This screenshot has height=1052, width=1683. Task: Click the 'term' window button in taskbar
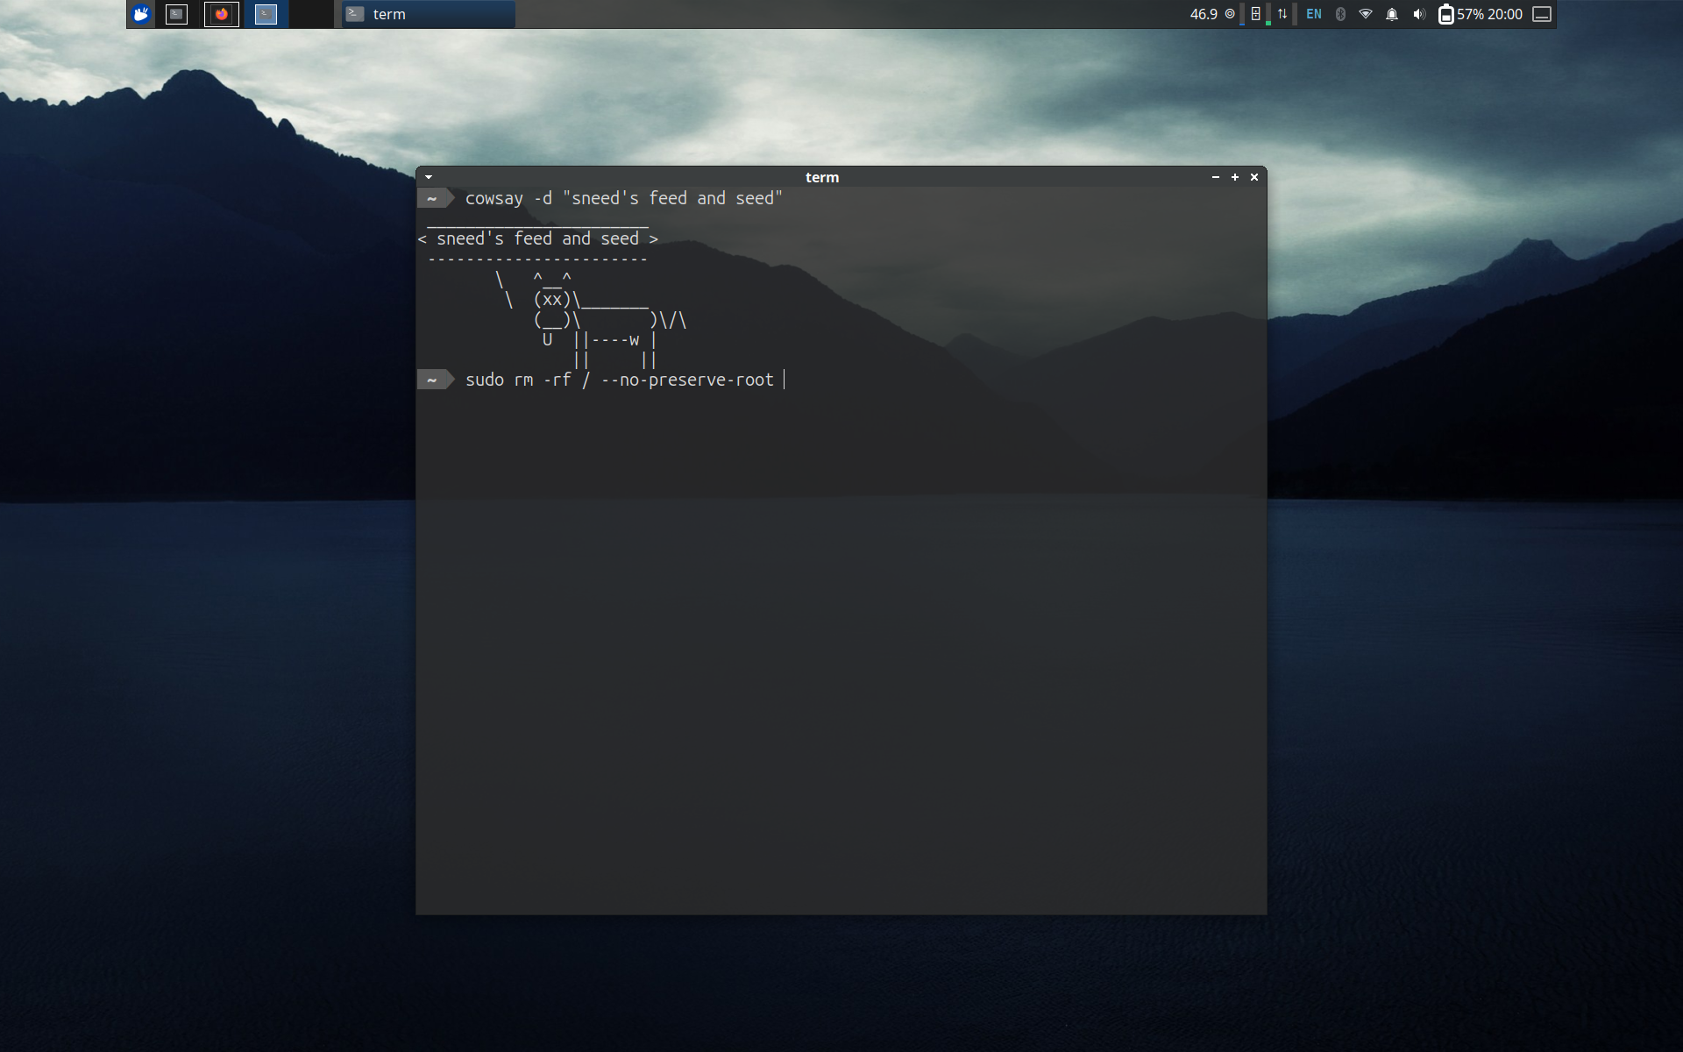(x=428, y=14)
